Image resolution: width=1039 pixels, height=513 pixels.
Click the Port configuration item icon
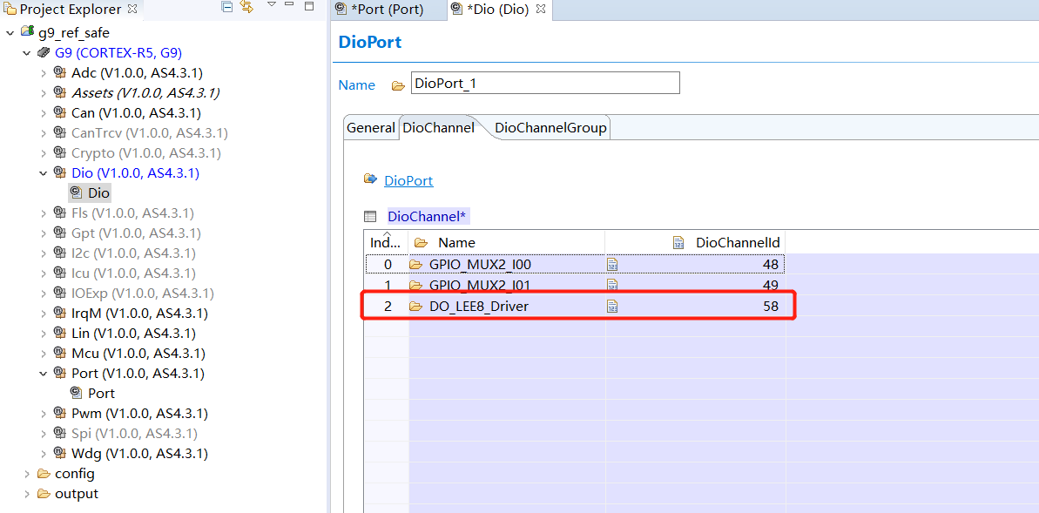coord(76,393)
